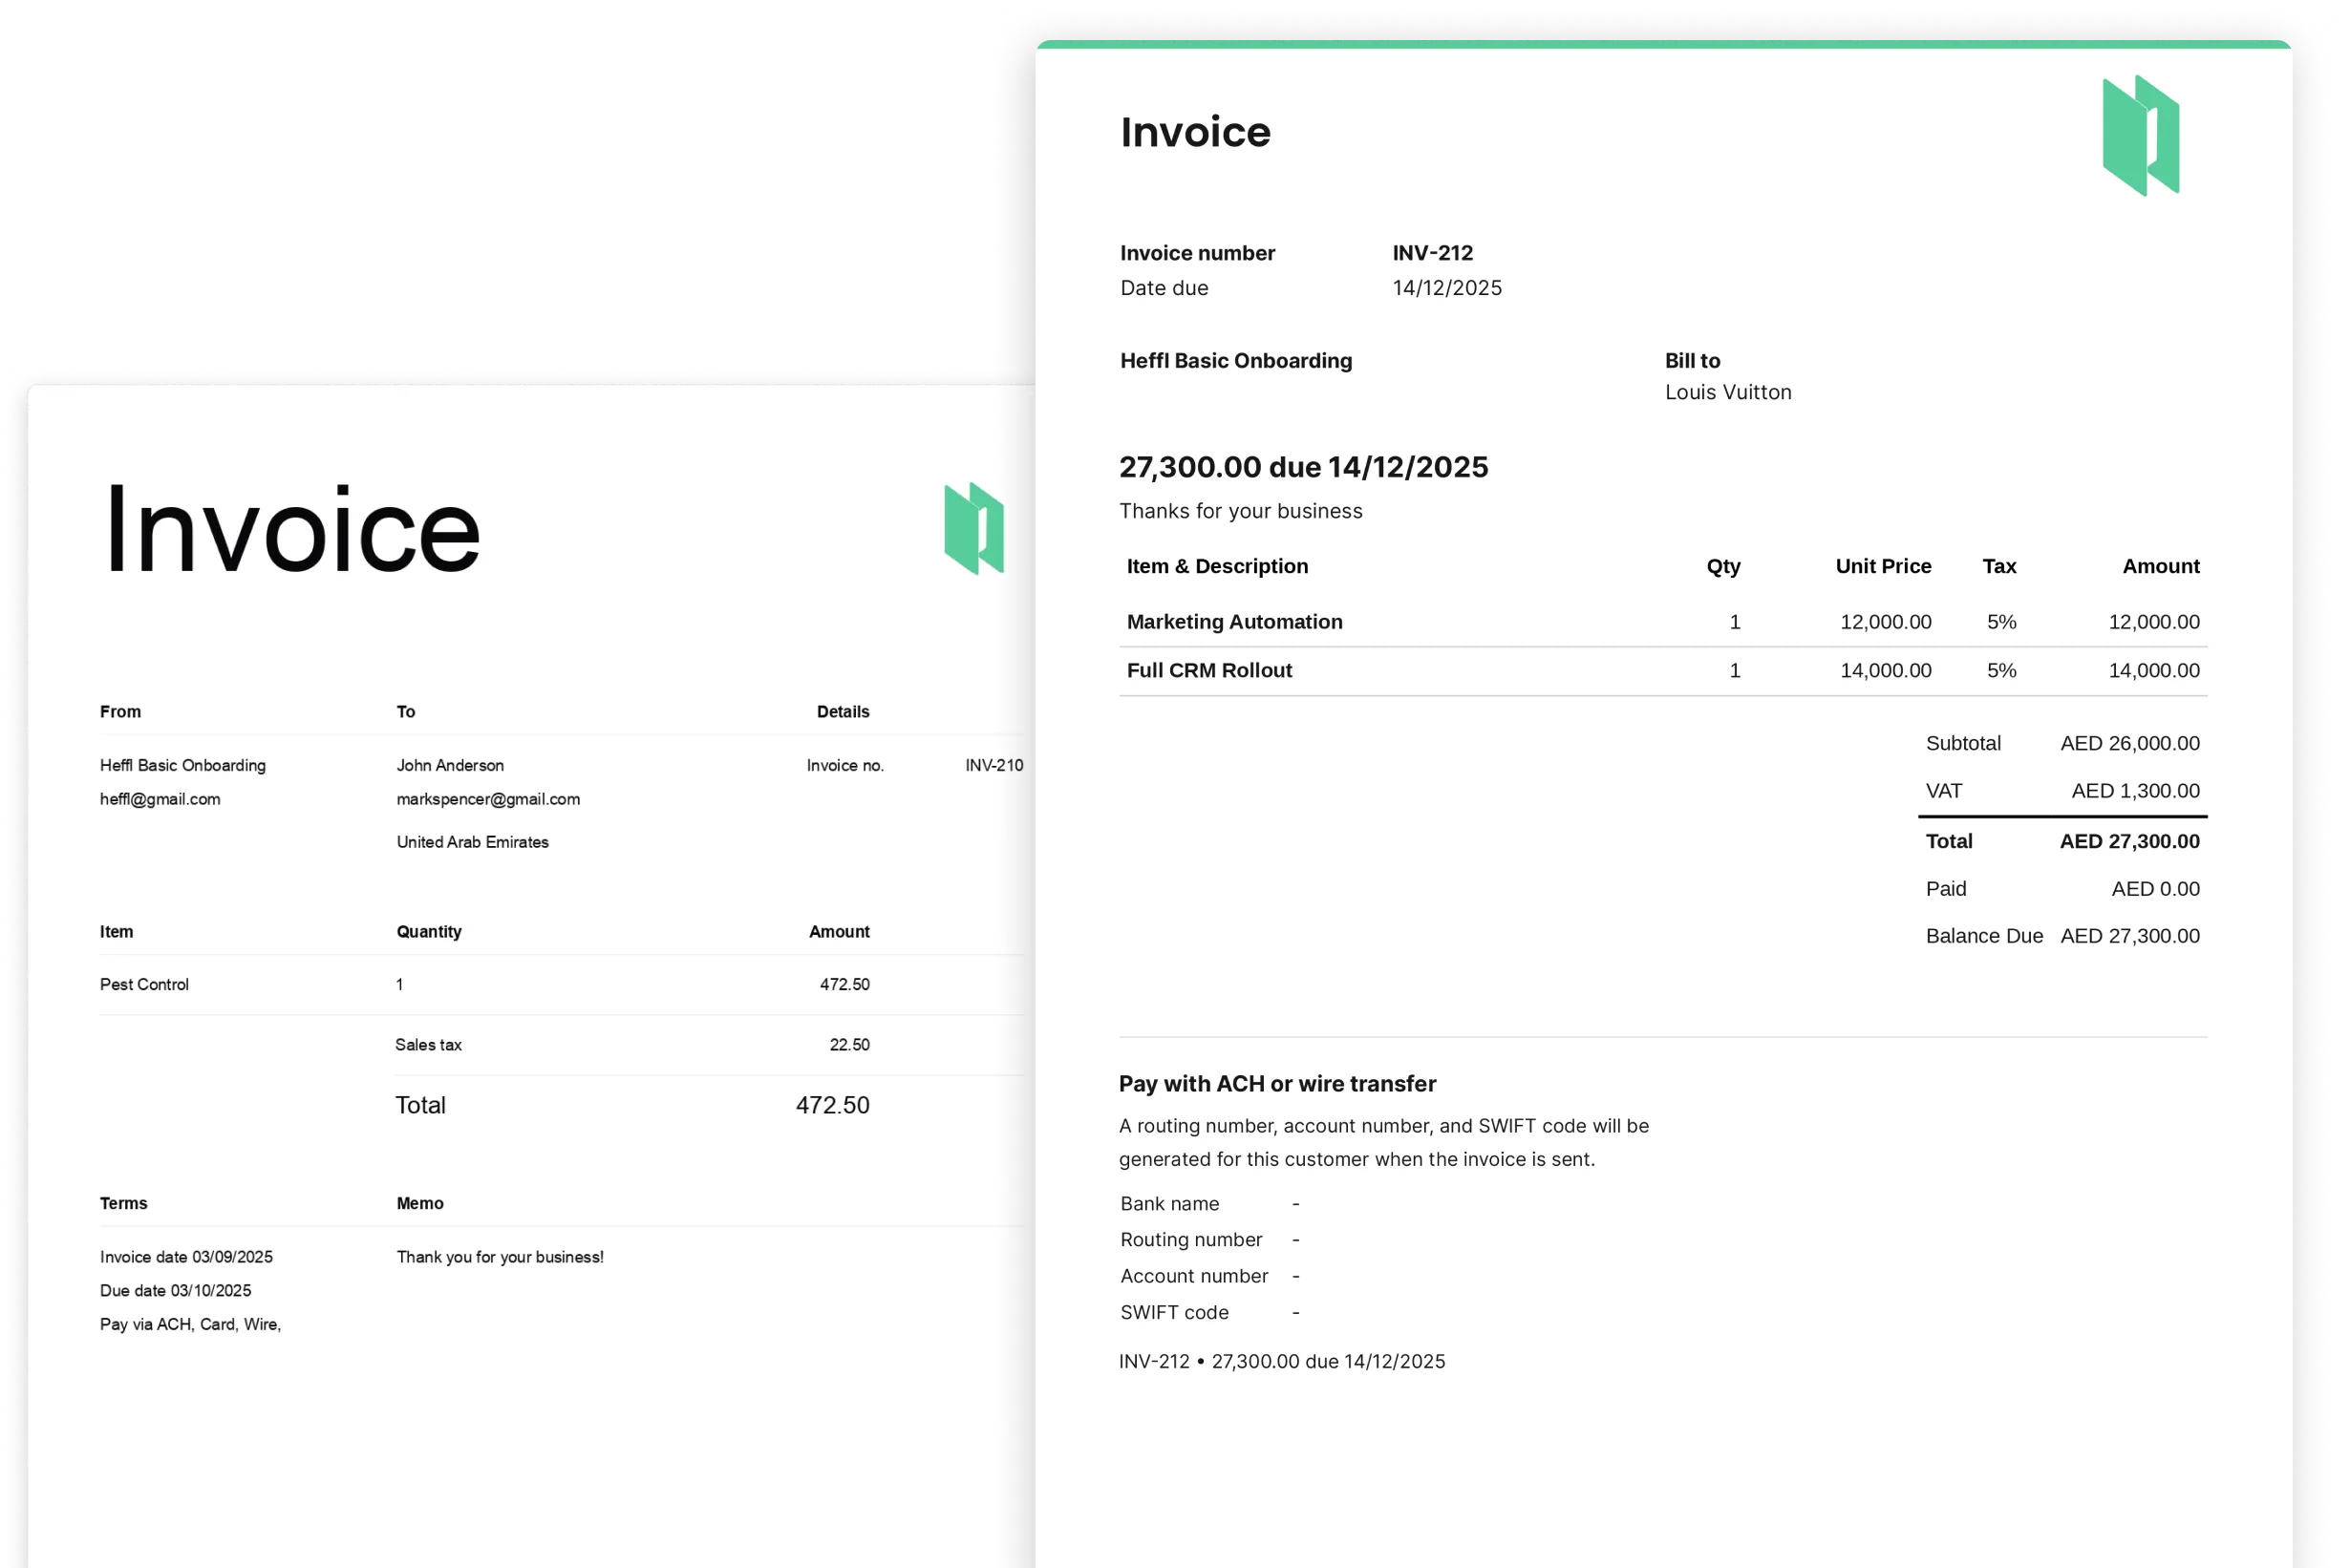Click the green logo on the INV-212 invoice
This screenshot has height=1568, width=2350.
pos(2140,135)
